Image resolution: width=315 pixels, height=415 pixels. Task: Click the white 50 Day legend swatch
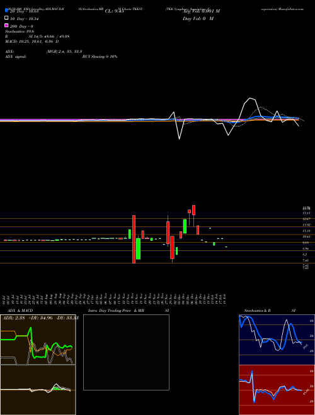[6, 18]
